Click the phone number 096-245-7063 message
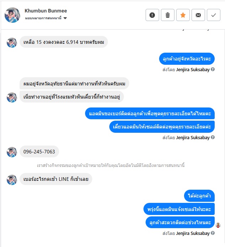225x247 pixels. coord(39,152)
